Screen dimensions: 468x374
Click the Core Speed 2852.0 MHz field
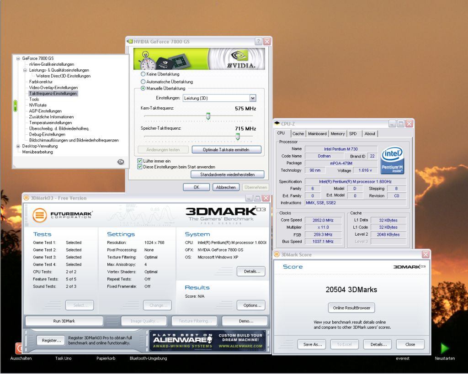click(x=323, y=220)
